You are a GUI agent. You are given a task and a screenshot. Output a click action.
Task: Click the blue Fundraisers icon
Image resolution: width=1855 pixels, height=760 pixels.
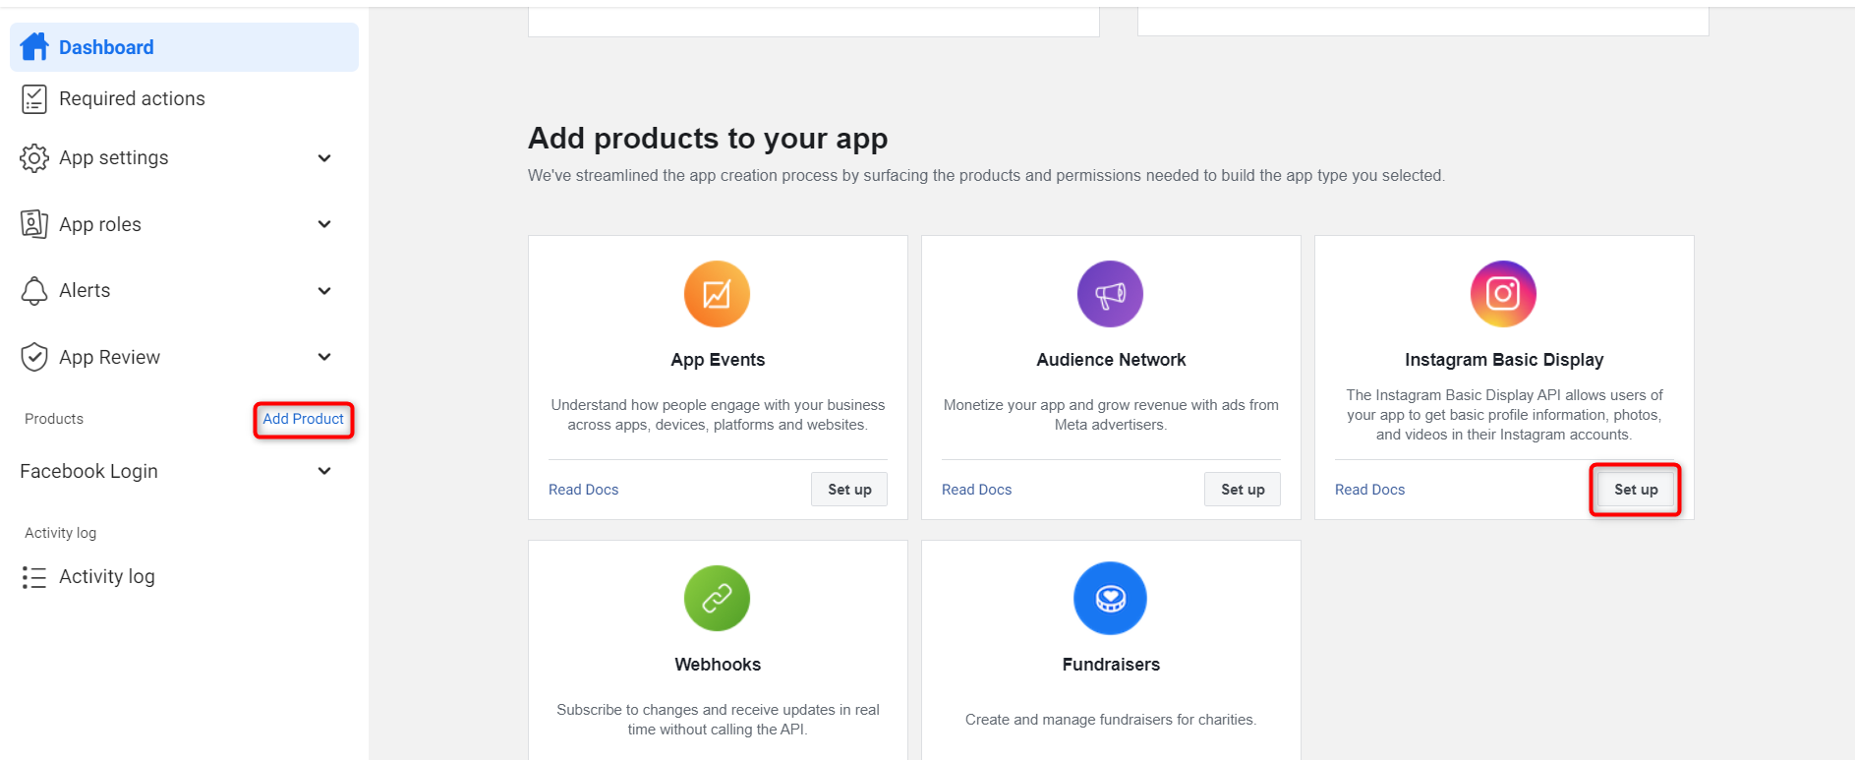1110,598
